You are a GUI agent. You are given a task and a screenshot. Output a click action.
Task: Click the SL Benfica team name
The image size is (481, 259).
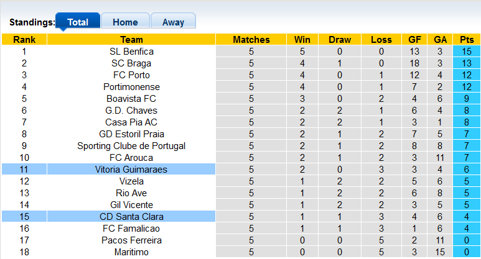click(x=131, y=52)
